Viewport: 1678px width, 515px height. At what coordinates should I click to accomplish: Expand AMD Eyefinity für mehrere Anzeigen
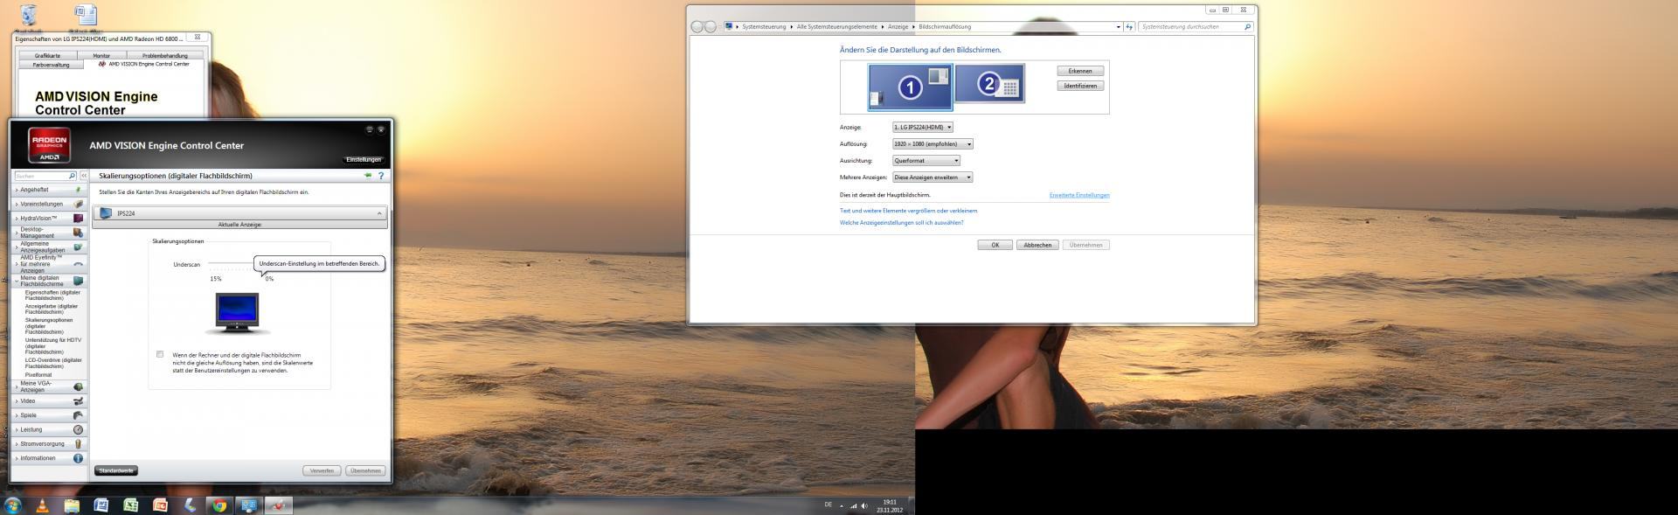tap(49, 264)
